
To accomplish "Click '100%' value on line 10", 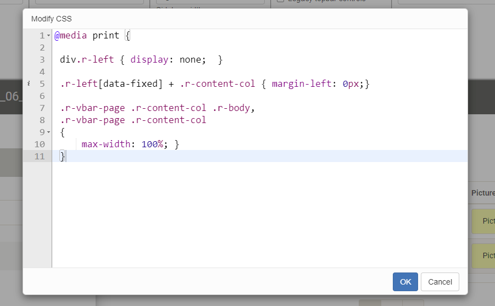I will (152, 144).
